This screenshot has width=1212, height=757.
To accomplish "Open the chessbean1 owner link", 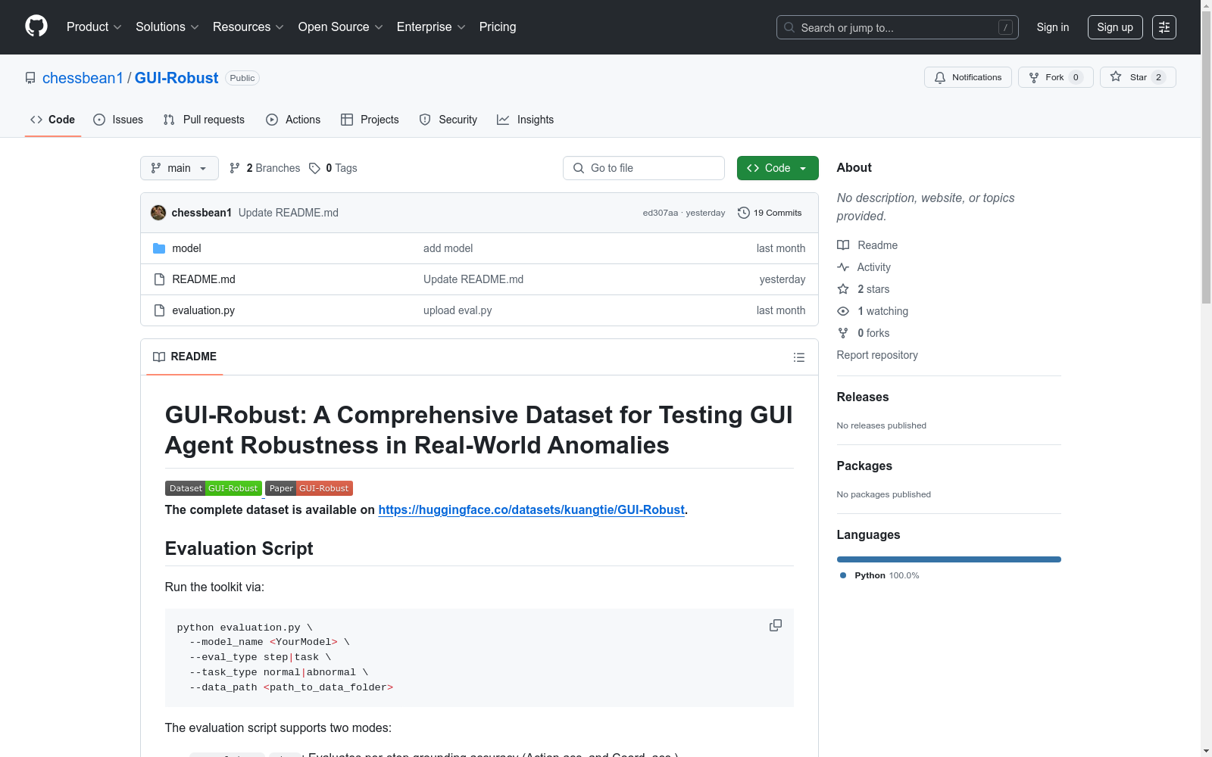I will (83, 78).
